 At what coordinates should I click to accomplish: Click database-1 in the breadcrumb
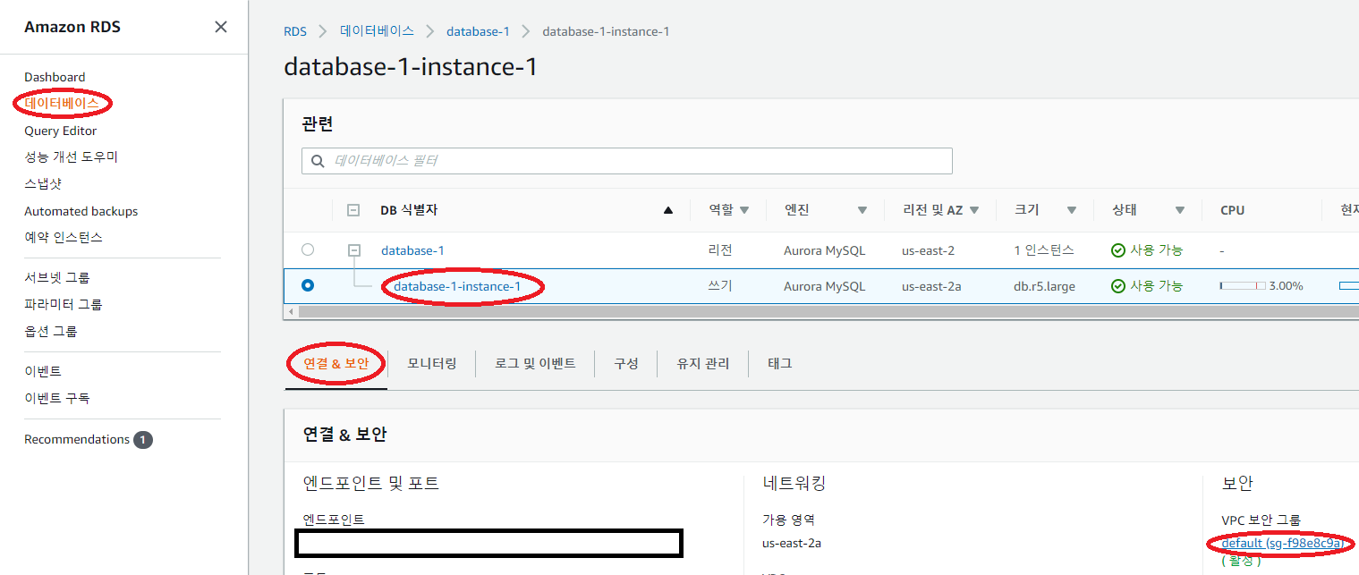point(478,31)
